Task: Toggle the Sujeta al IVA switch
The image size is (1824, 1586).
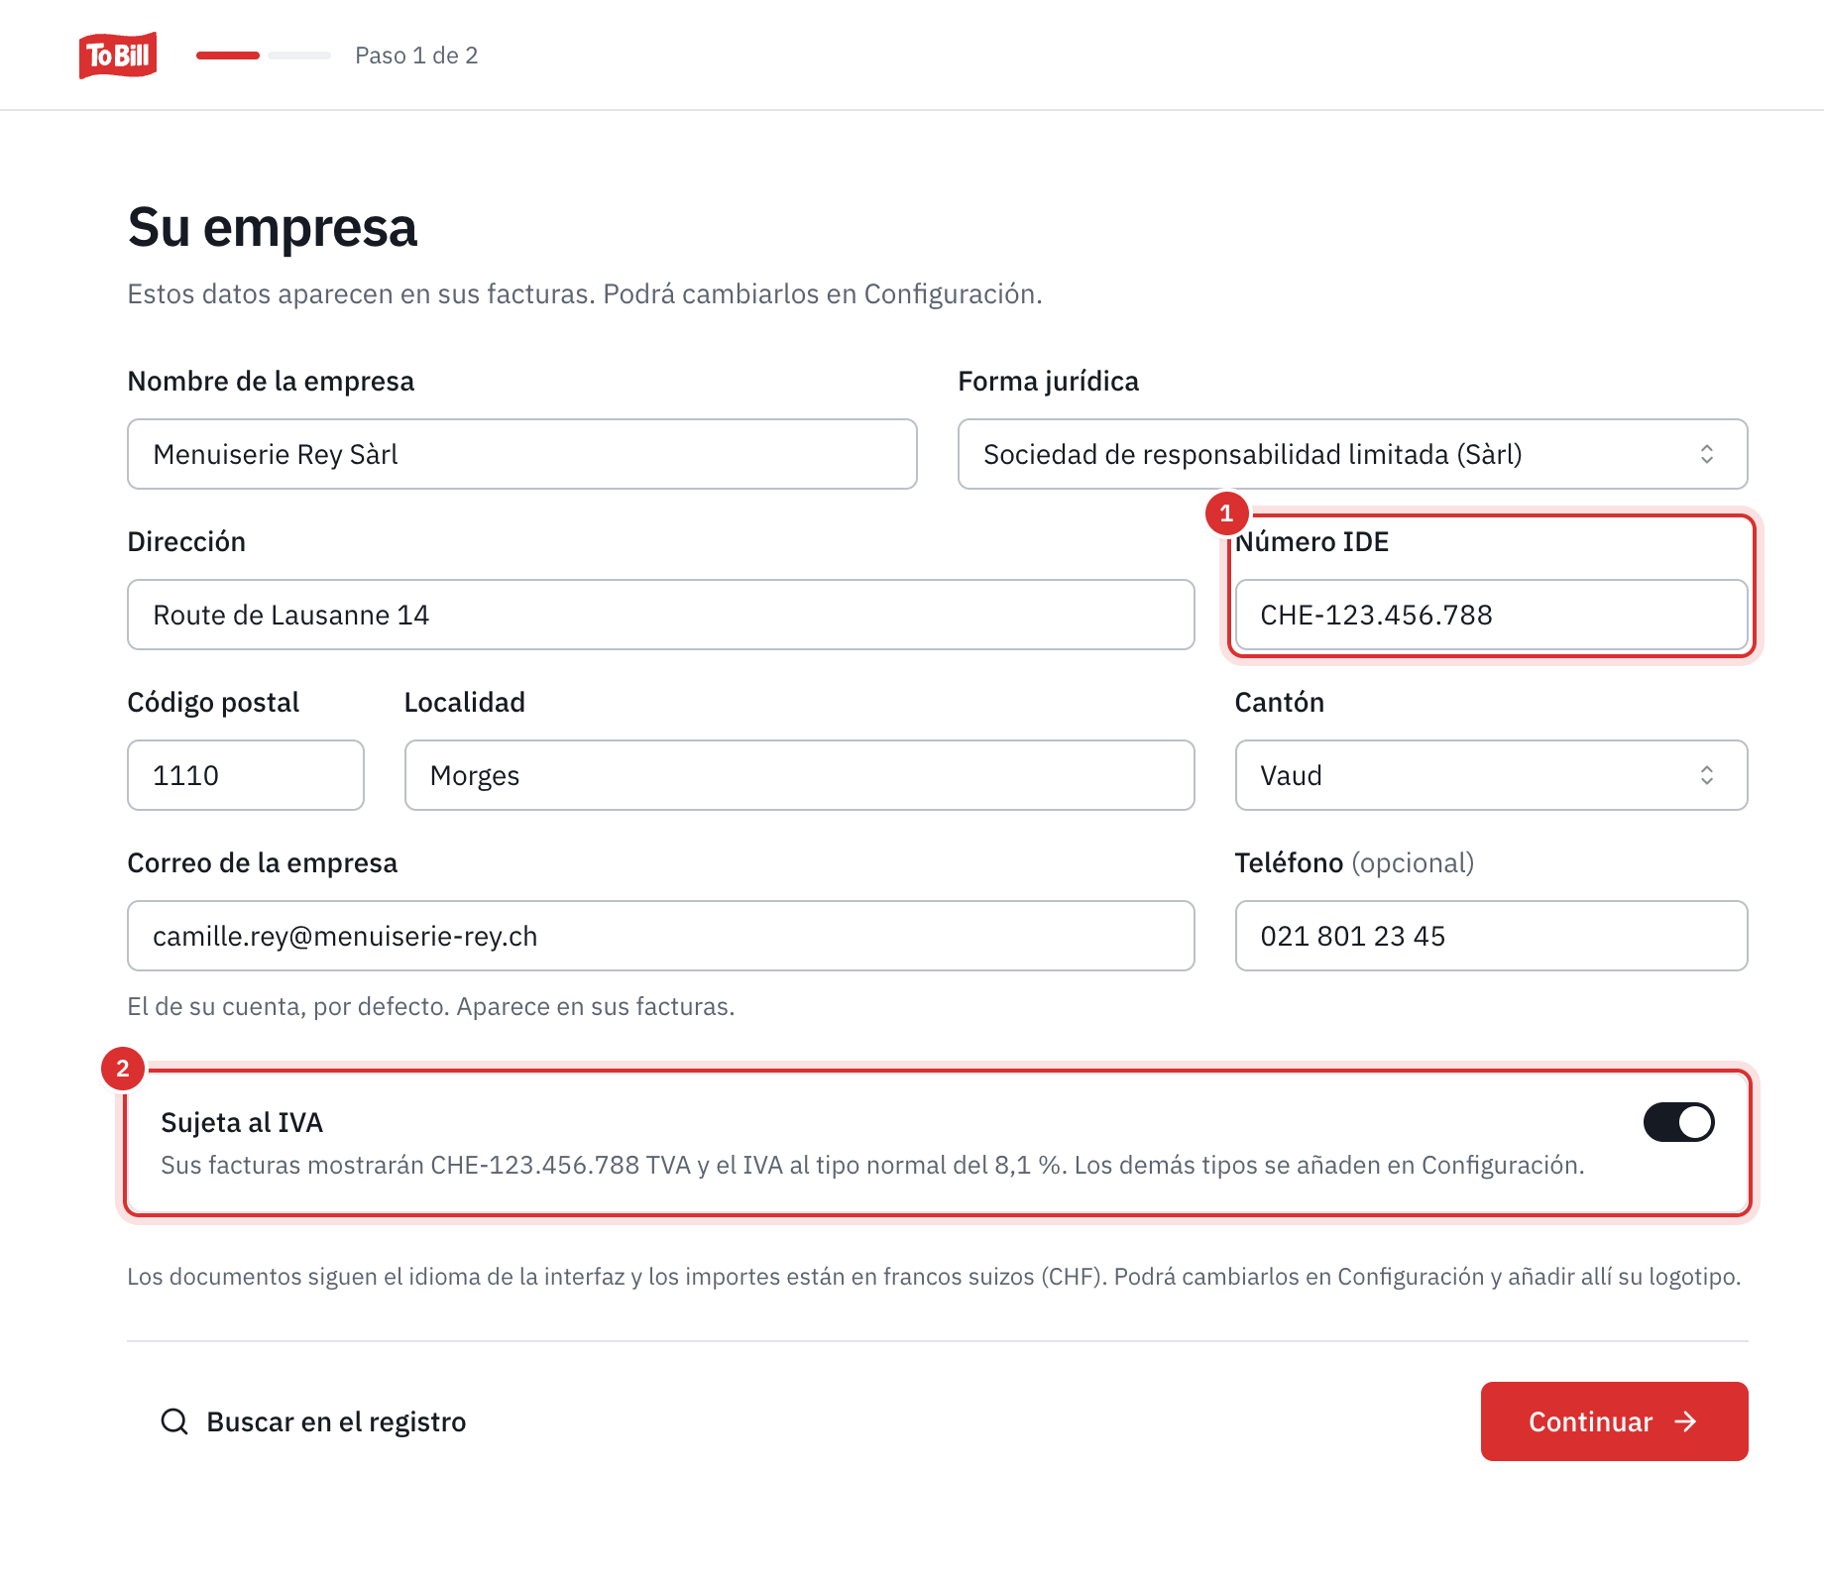Action: (1678, 1122)
